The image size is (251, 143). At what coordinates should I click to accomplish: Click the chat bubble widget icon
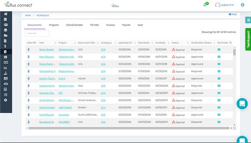point(242,104)
